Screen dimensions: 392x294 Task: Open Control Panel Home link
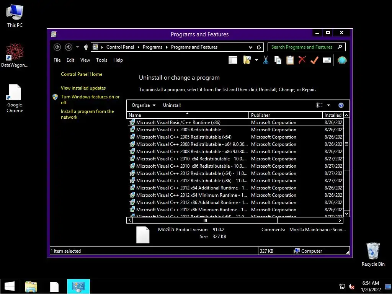click(82, 74)
